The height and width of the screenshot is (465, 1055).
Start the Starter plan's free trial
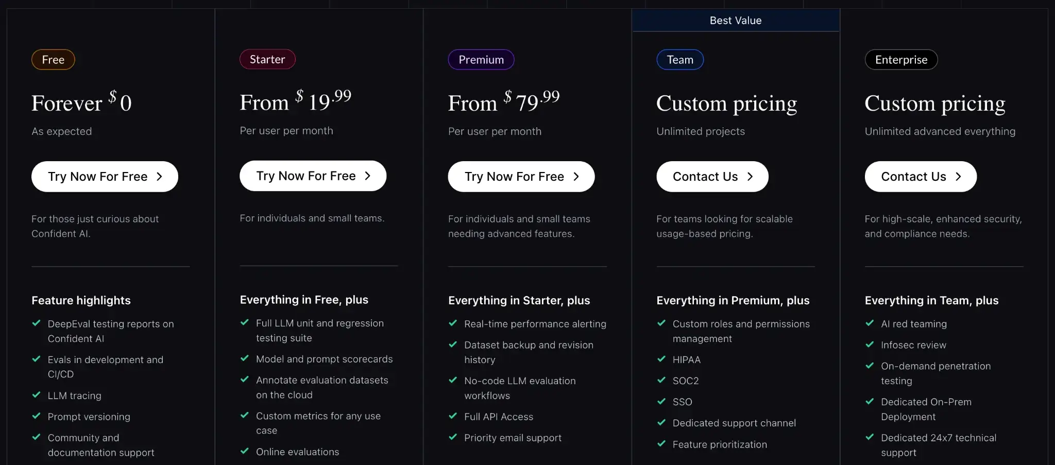pyautogui.click(x=313, y=176)
